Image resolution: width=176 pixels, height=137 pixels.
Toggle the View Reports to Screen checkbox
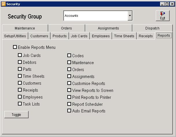[69, 90]
